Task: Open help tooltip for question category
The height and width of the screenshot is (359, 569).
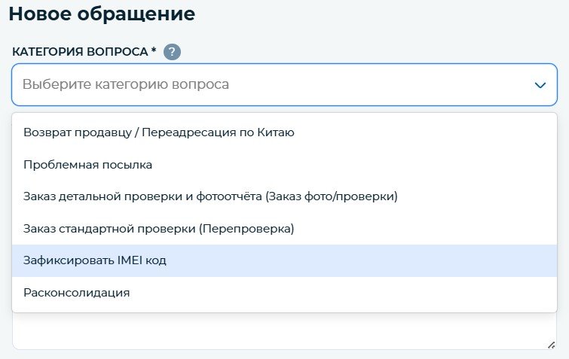Action: [x=172, y=52]
